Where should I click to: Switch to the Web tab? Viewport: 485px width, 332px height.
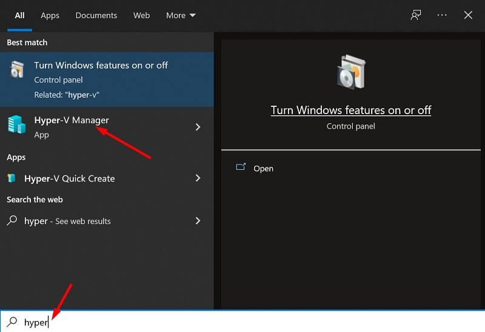click(141, 16)
